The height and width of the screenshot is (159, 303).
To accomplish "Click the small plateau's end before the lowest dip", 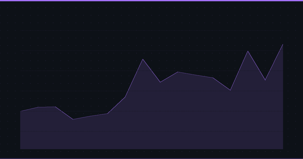I will point(55,107).
